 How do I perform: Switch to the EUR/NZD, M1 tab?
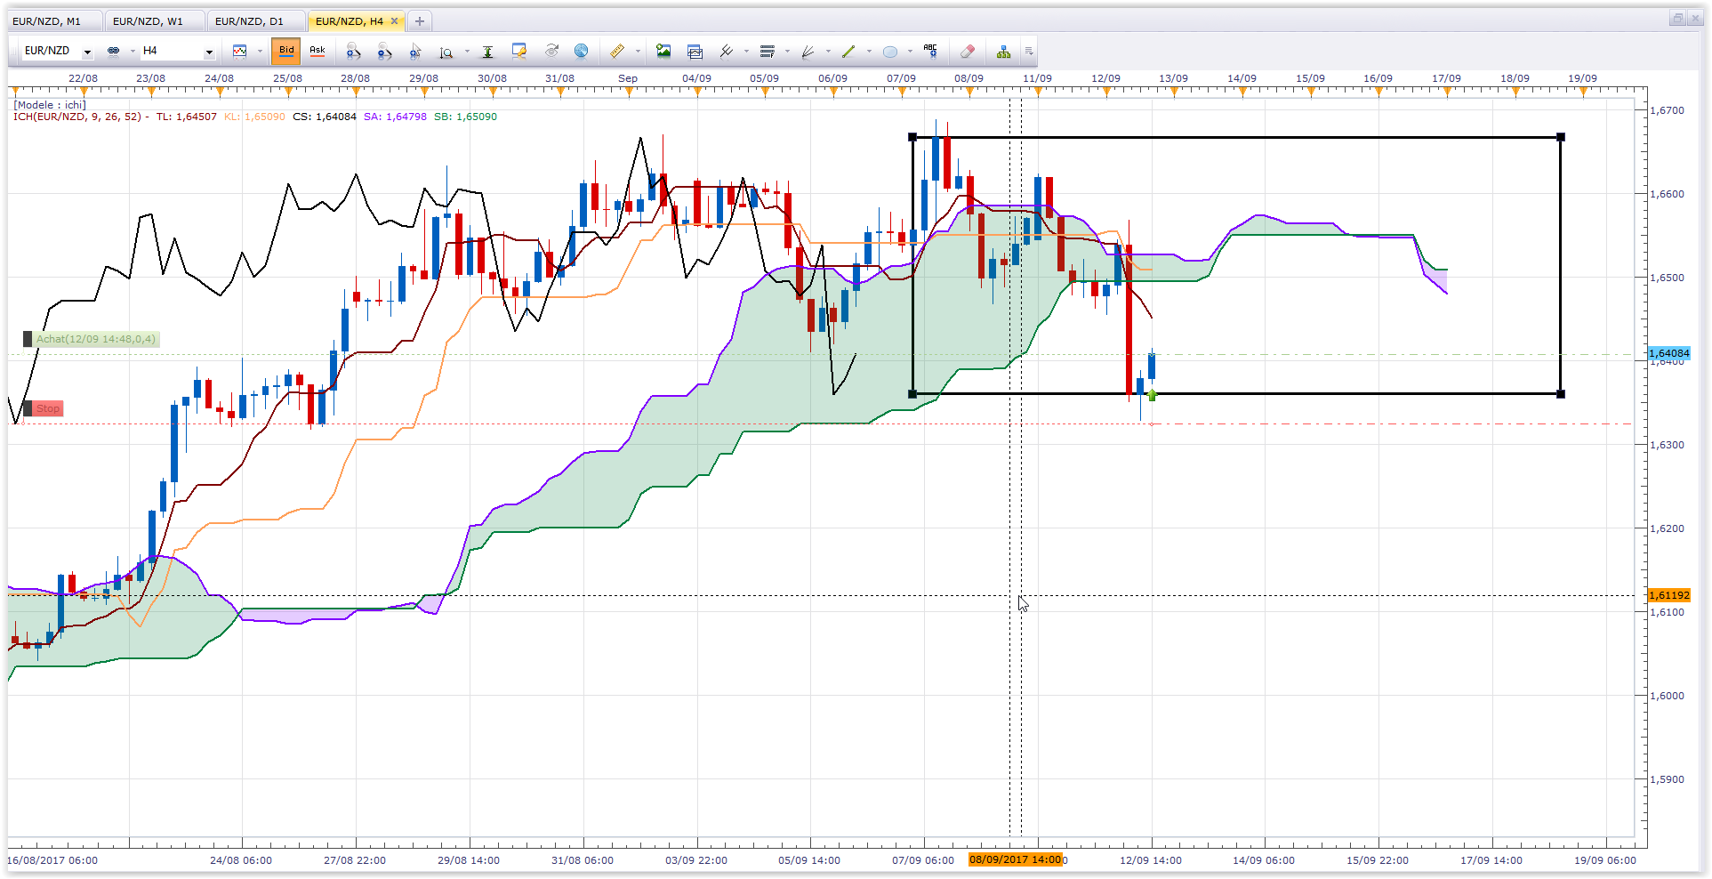point(53,21)
